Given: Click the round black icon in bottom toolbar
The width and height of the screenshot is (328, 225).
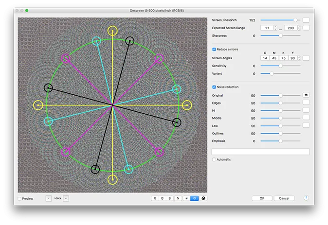Looking at the screenshot, I should click(x=203, y=198).
